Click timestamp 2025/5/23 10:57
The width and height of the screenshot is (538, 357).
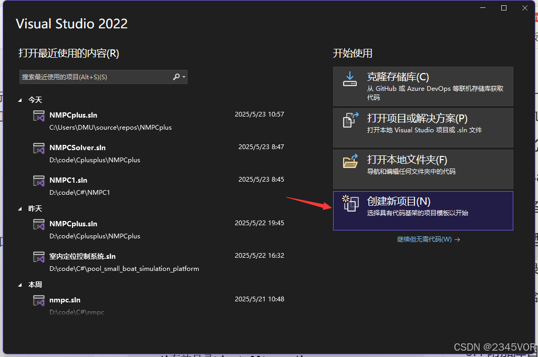(x=260, y=114)
